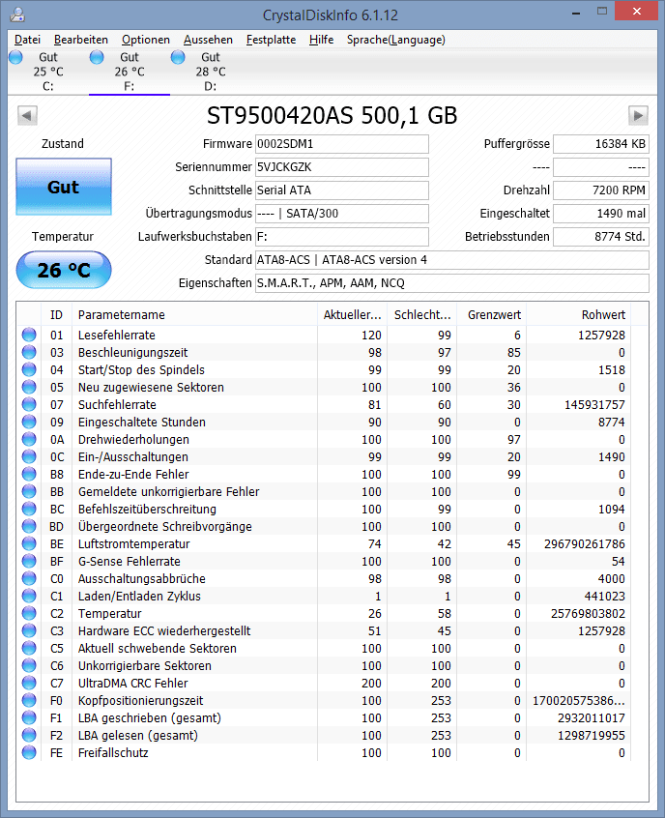Click the disk title ST9500420AS 500,1 GB
665x818 pixels.
(332, 115)
